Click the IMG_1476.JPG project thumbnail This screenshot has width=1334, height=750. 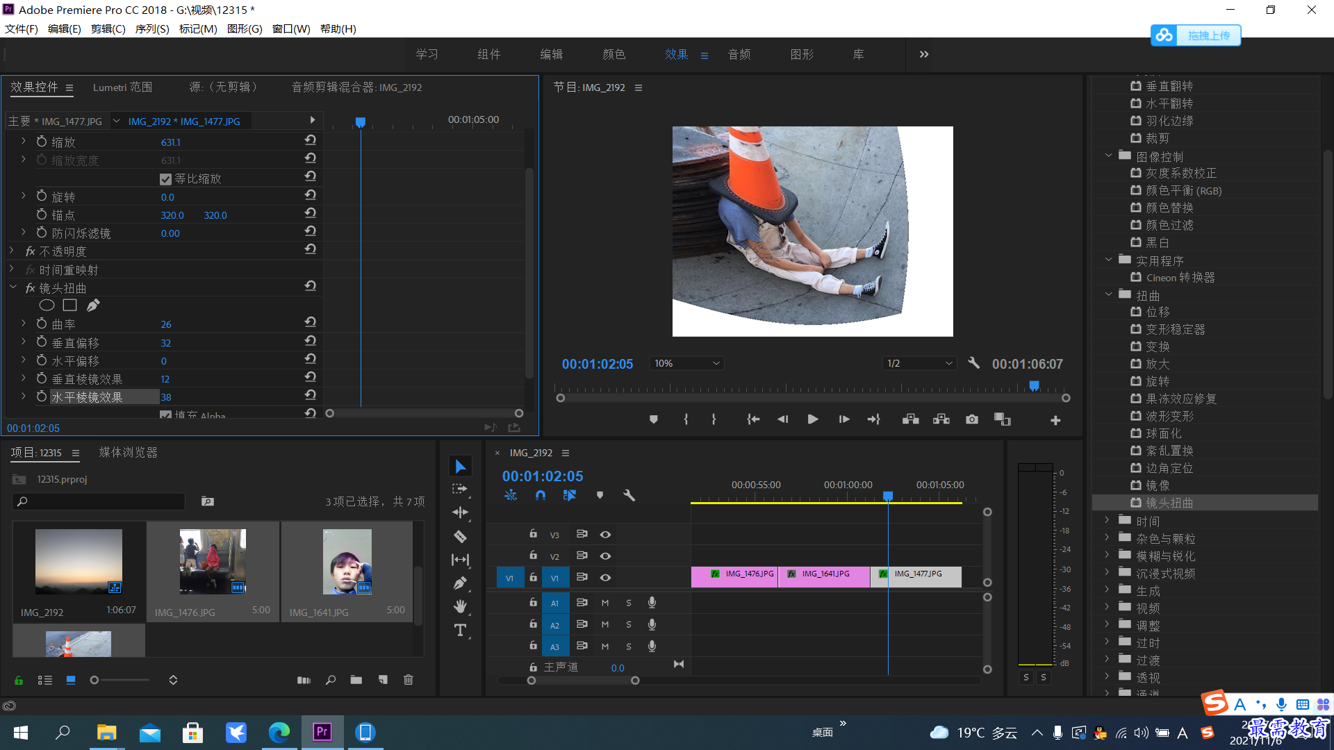click(213, 561)
